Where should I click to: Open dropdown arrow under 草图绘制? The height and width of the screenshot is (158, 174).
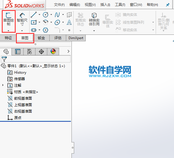click(9, 31)
